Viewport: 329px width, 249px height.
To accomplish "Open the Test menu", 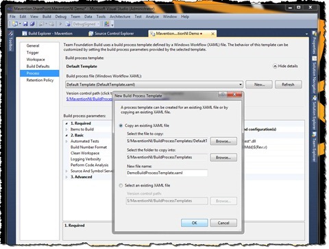I will tap(138, 16).
